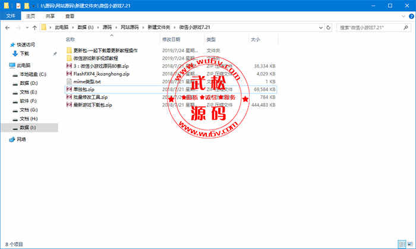416x249 pixels.
Task: Click 网站源码 in the address breadcrumb
Action: [x=130, y=27]
